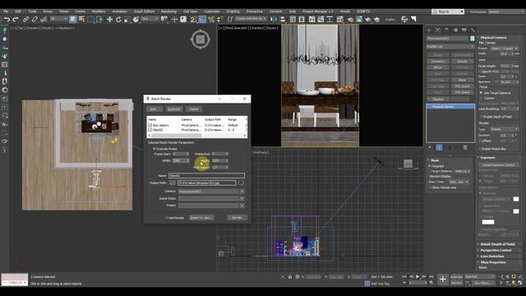
Task: Open the Modifier List dropdown
Action: 450,47
